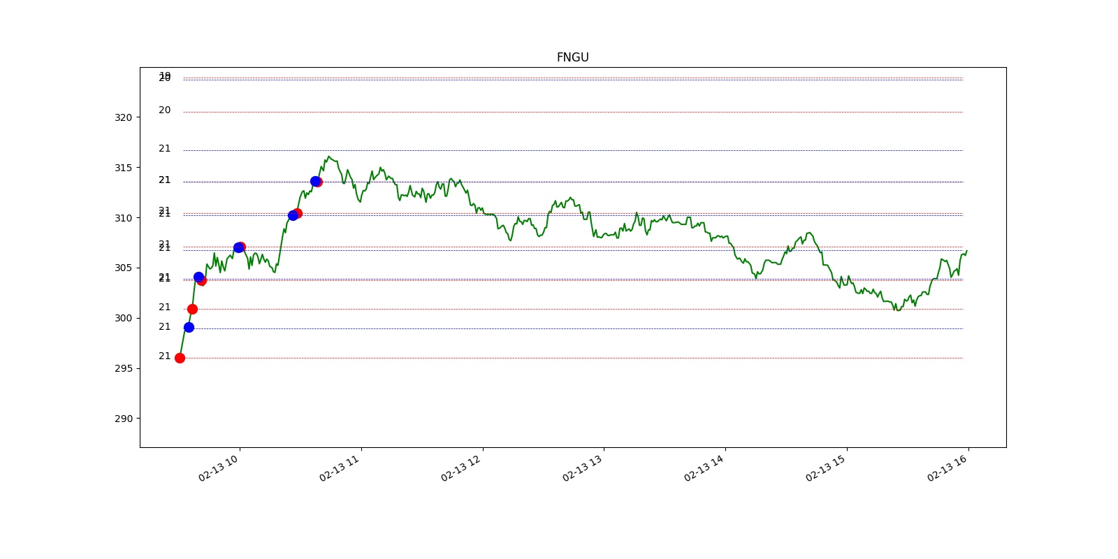The width and height of the screenshot is (1118, 559).
Task: Click the "21" label on the lowest red line
Action: tap(164, 356)
